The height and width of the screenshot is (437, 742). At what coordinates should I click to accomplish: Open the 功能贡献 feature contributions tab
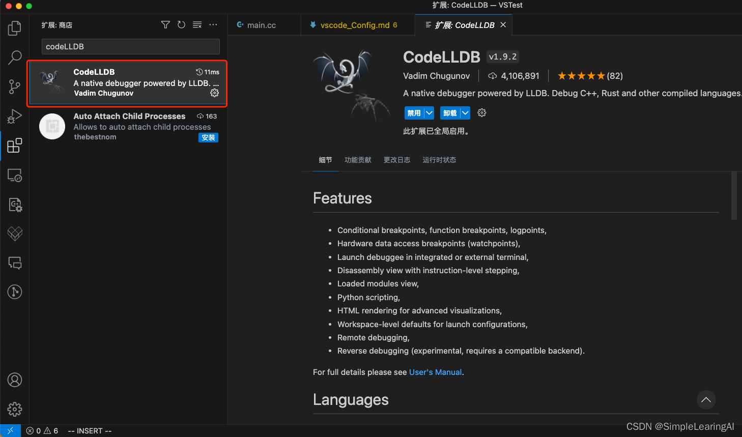pyautogui.click(x=358, y=160)
